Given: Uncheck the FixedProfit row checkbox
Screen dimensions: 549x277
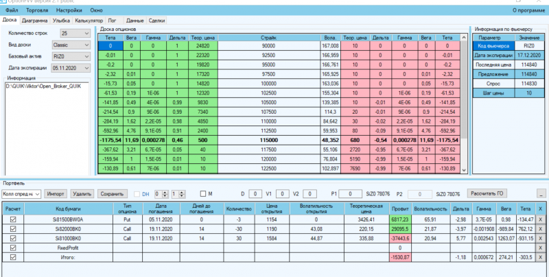Looking at the screenshot, I should tap(13, 248).
